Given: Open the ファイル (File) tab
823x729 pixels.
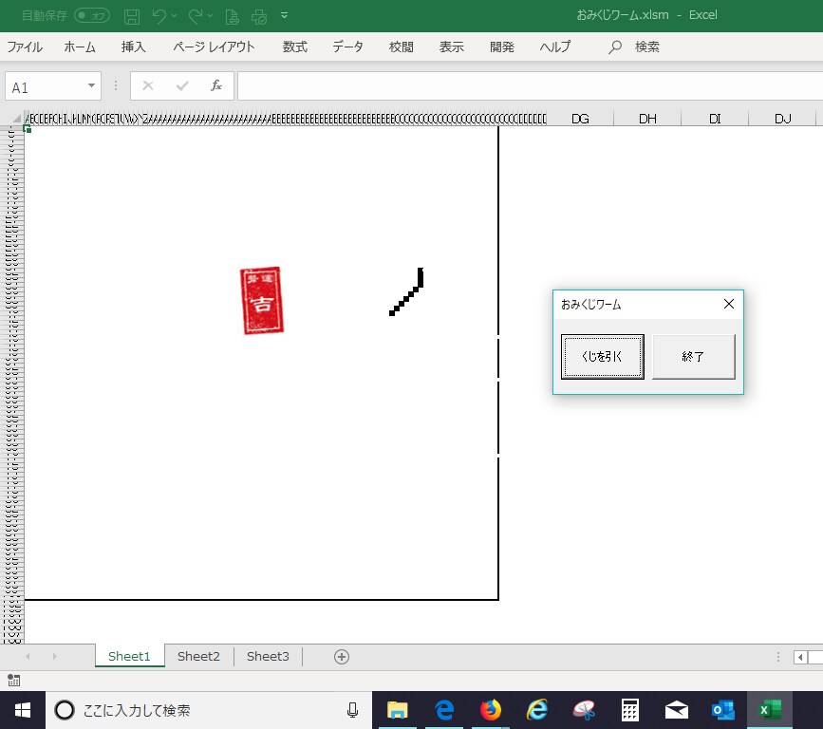Looking at the screenshot, I should click(25, 47).
